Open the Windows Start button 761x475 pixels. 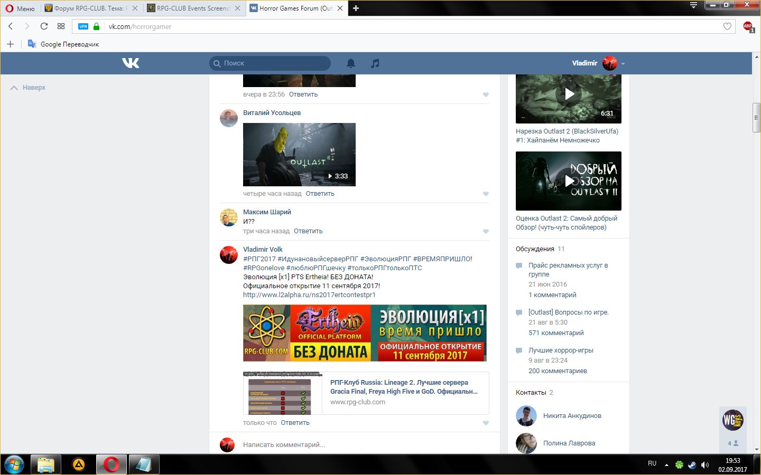[14, 464]
